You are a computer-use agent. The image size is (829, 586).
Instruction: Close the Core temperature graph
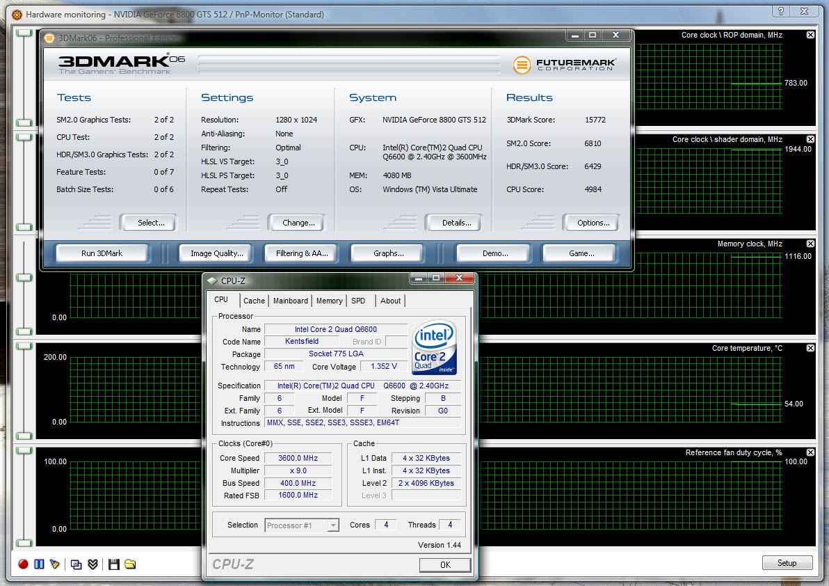810,348
